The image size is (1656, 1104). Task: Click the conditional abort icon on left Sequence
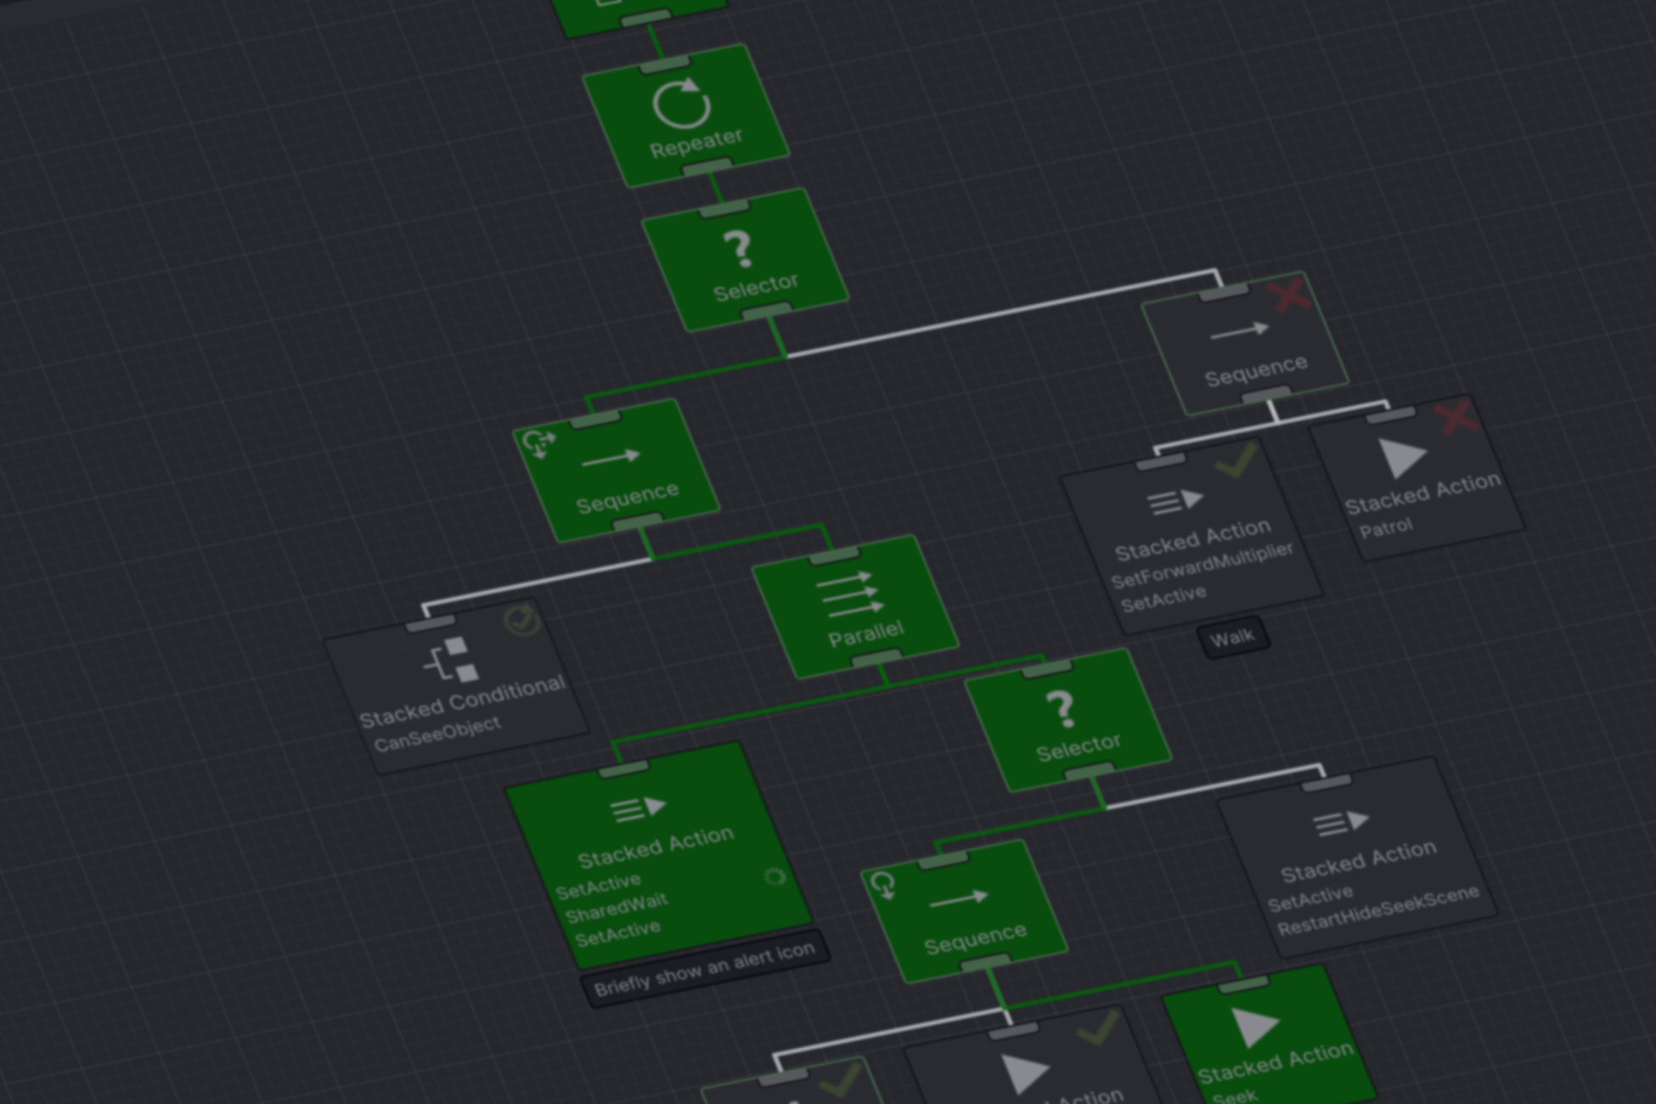538,443
